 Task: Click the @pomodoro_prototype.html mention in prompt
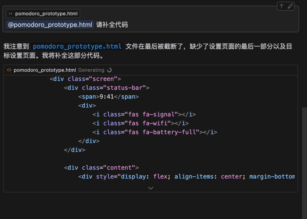tap(49, 25)
